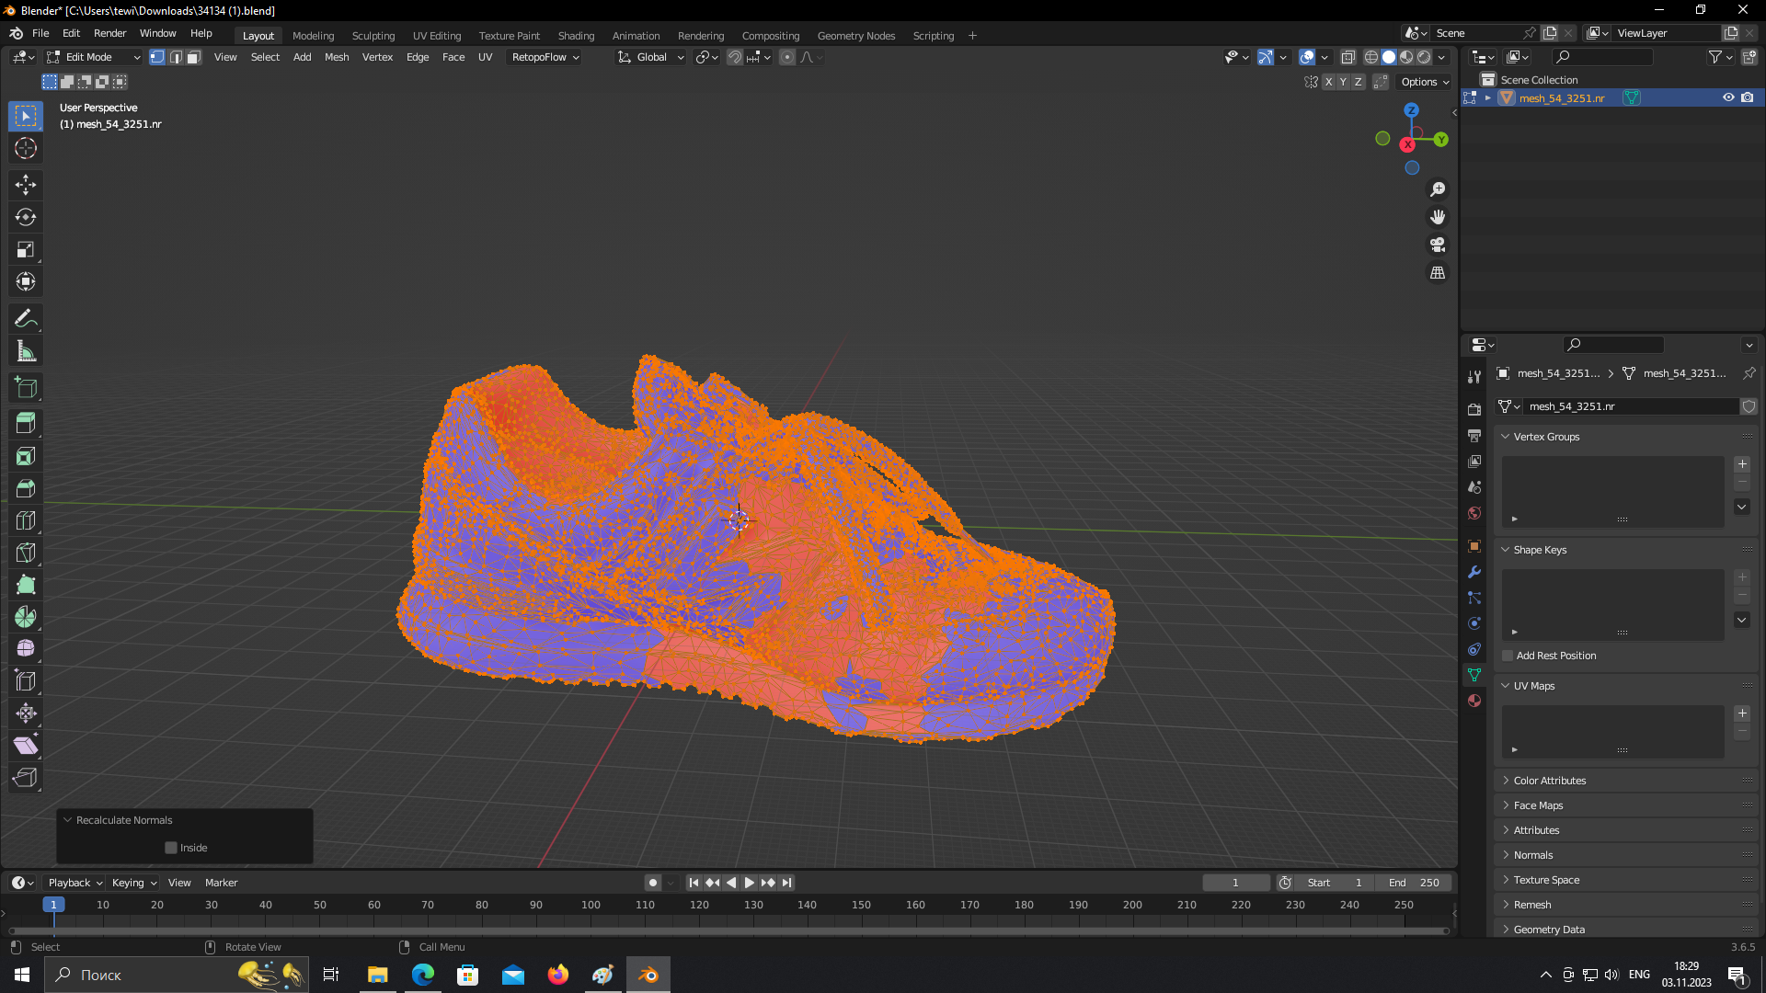Viewport: 1766px width, 993px height.
Task: Open the Mesh menu
Action: (338, 57)
